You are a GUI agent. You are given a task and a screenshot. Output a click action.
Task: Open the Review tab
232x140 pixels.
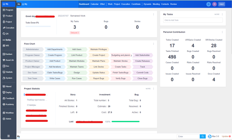coord(173,4)
